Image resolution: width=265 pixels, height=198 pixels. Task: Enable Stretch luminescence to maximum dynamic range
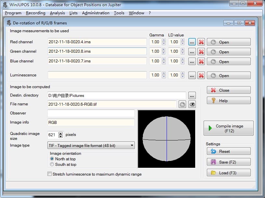50,174
